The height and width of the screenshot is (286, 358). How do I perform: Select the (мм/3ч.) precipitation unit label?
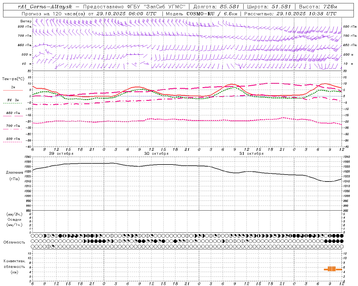pyautogui.click(x=15, y=214)
